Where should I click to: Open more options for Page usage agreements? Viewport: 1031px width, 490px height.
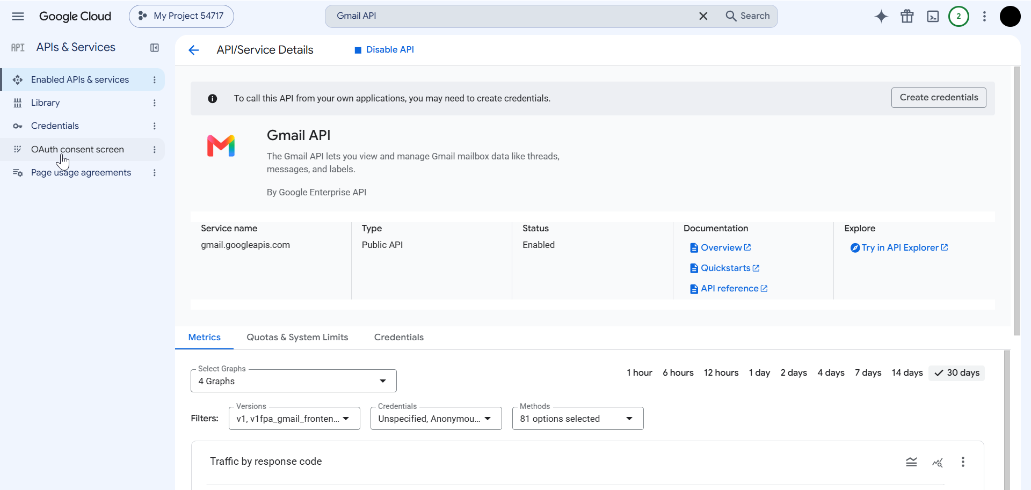tap(155, 173)
